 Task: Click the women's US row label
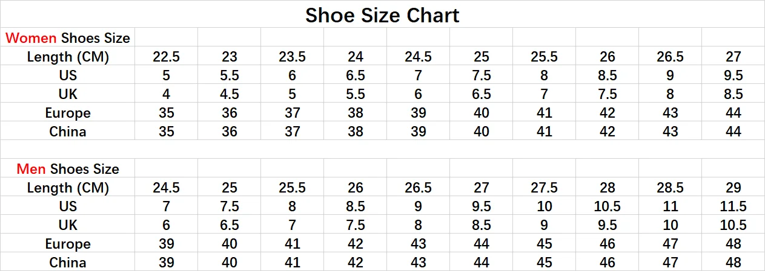coord(68,75)
